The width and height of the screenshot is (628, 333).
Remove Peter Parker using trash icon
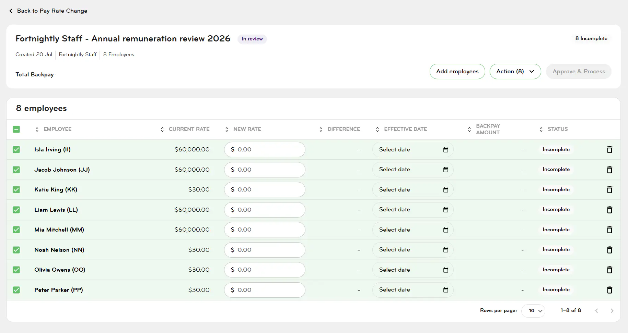609,290
